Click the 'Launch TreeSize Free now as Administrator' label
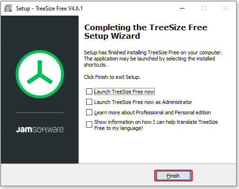Viewport: 239px width, 189px height. click(x=143, y=102)
